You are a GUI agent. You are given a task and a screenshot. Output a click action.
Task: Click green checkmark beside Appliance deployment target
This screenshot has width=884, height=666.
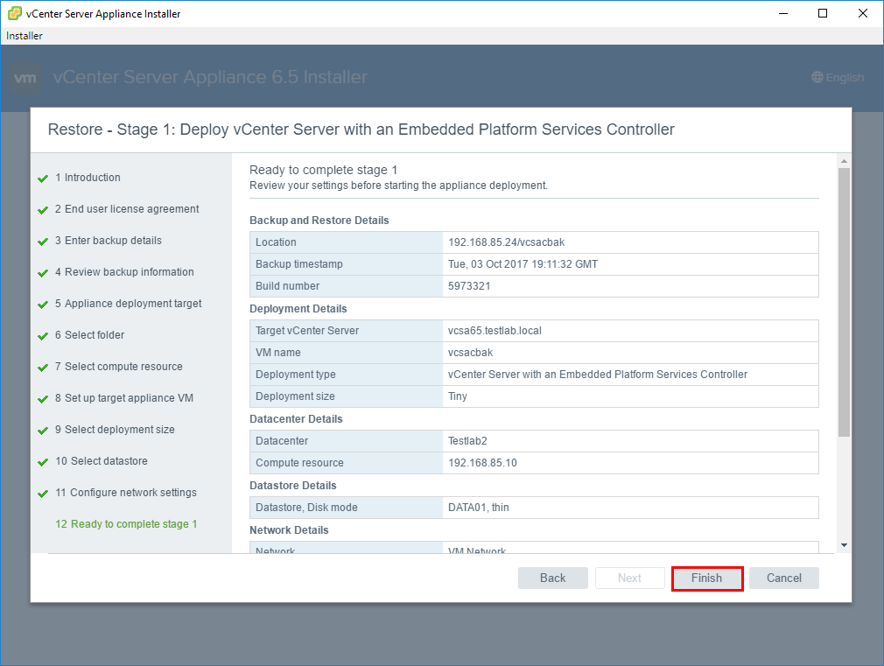(x=43, y=305)
